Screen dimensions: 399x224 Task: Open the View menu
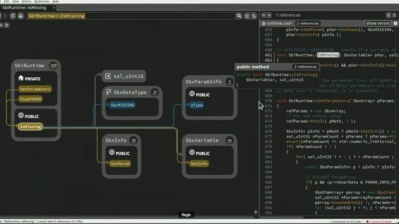[x=16, y=1]
